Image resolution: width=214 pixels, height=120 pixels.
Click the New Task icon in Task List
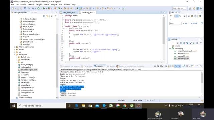171,16
